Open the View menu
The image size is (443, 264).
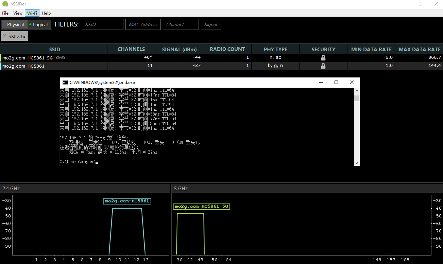click(x=18, y=13)
